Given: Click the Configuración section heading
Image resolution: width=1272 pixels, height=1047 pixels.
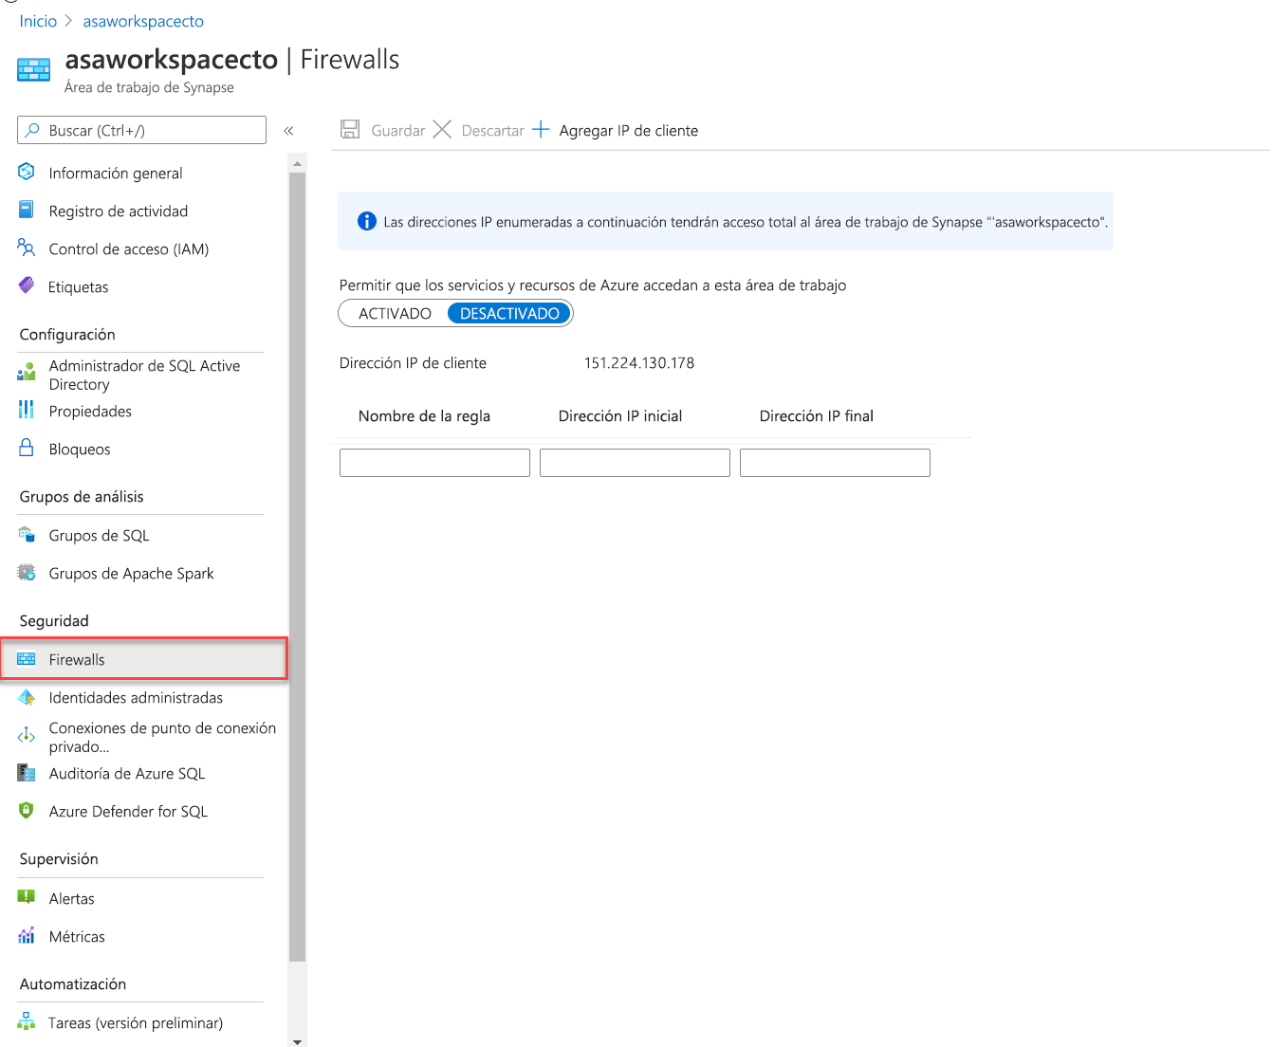Looking at the screenshot, I should click(x=67, y=334).
